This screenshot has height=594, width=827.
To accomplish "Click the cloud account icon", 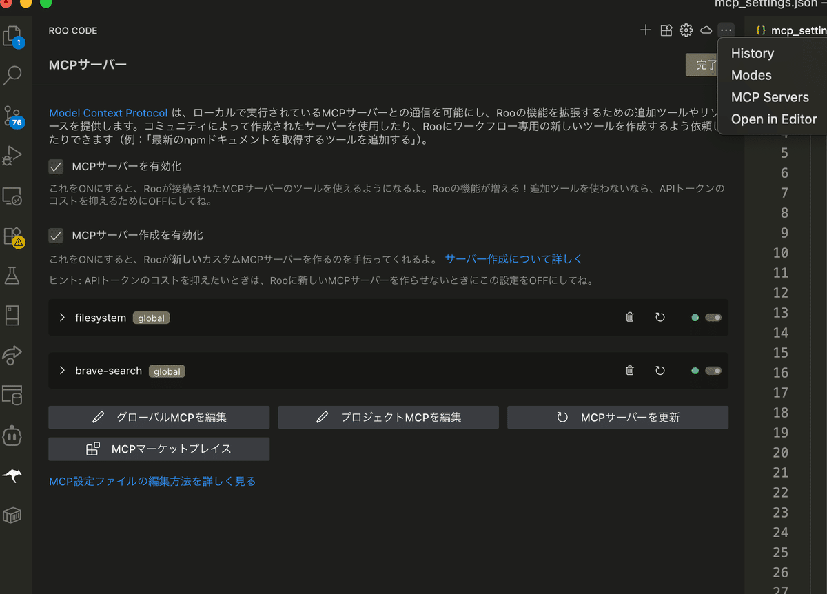I will pos(706,30).
